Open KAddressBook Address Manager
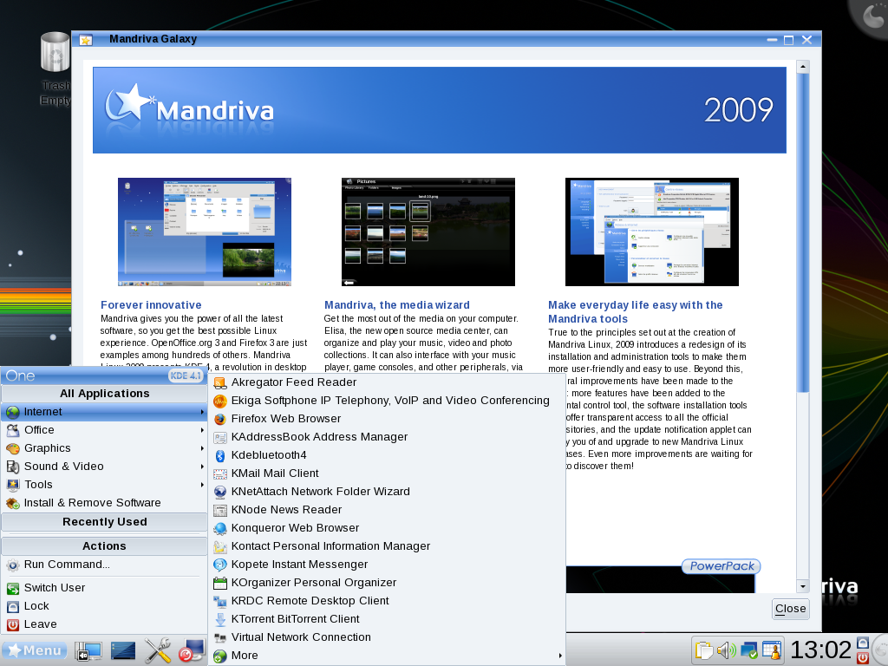The width and height of the screenshot is (888, 666). [388, 437]
